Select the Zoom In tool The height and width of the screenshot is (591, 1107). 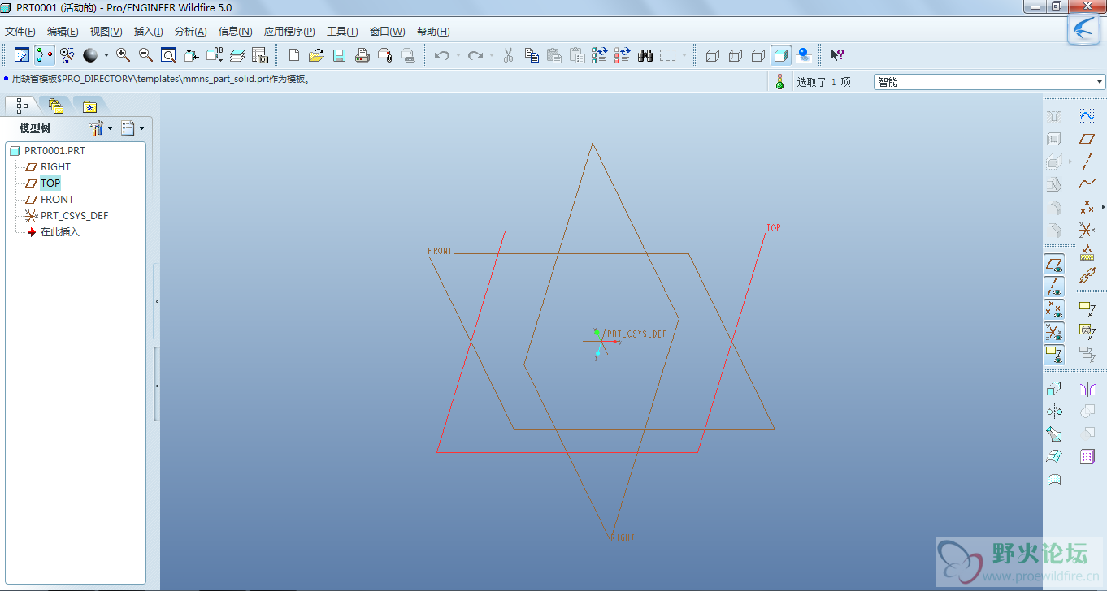pos(124,55)
